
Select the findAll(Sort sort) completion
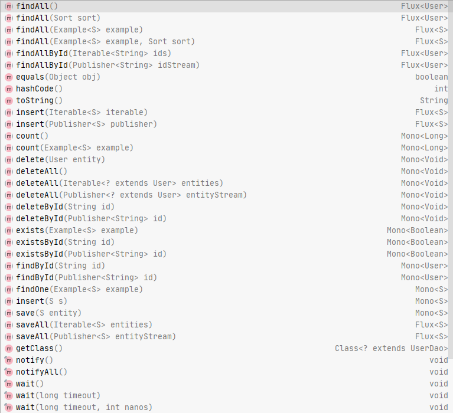[x=58, y=18]
